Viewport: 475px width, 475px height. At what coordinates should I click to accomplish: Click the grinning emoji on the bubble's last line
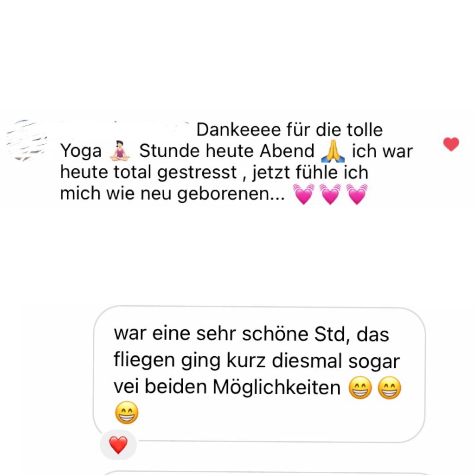tap(127, 412)
